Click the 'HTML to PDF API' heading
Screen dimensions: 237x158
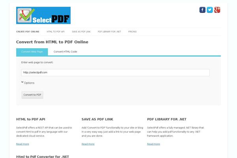(x=31, y=119)
